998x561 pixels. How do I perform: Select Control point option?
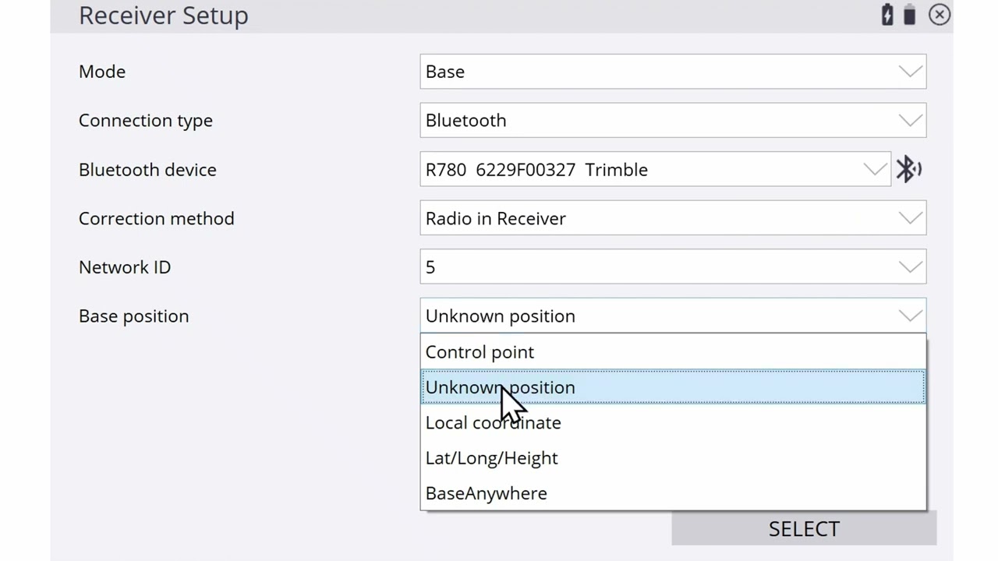click(673, 352)
